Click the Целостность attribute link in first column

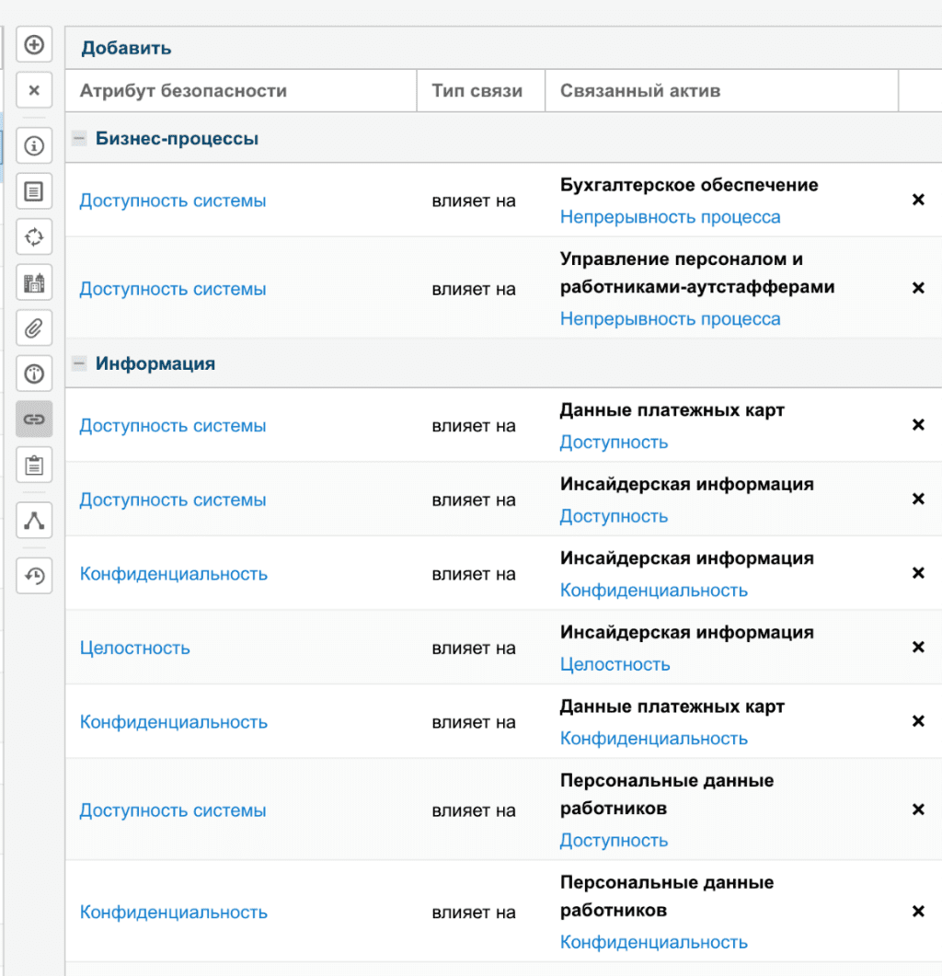pyautogui.click(x=134, y=648)
